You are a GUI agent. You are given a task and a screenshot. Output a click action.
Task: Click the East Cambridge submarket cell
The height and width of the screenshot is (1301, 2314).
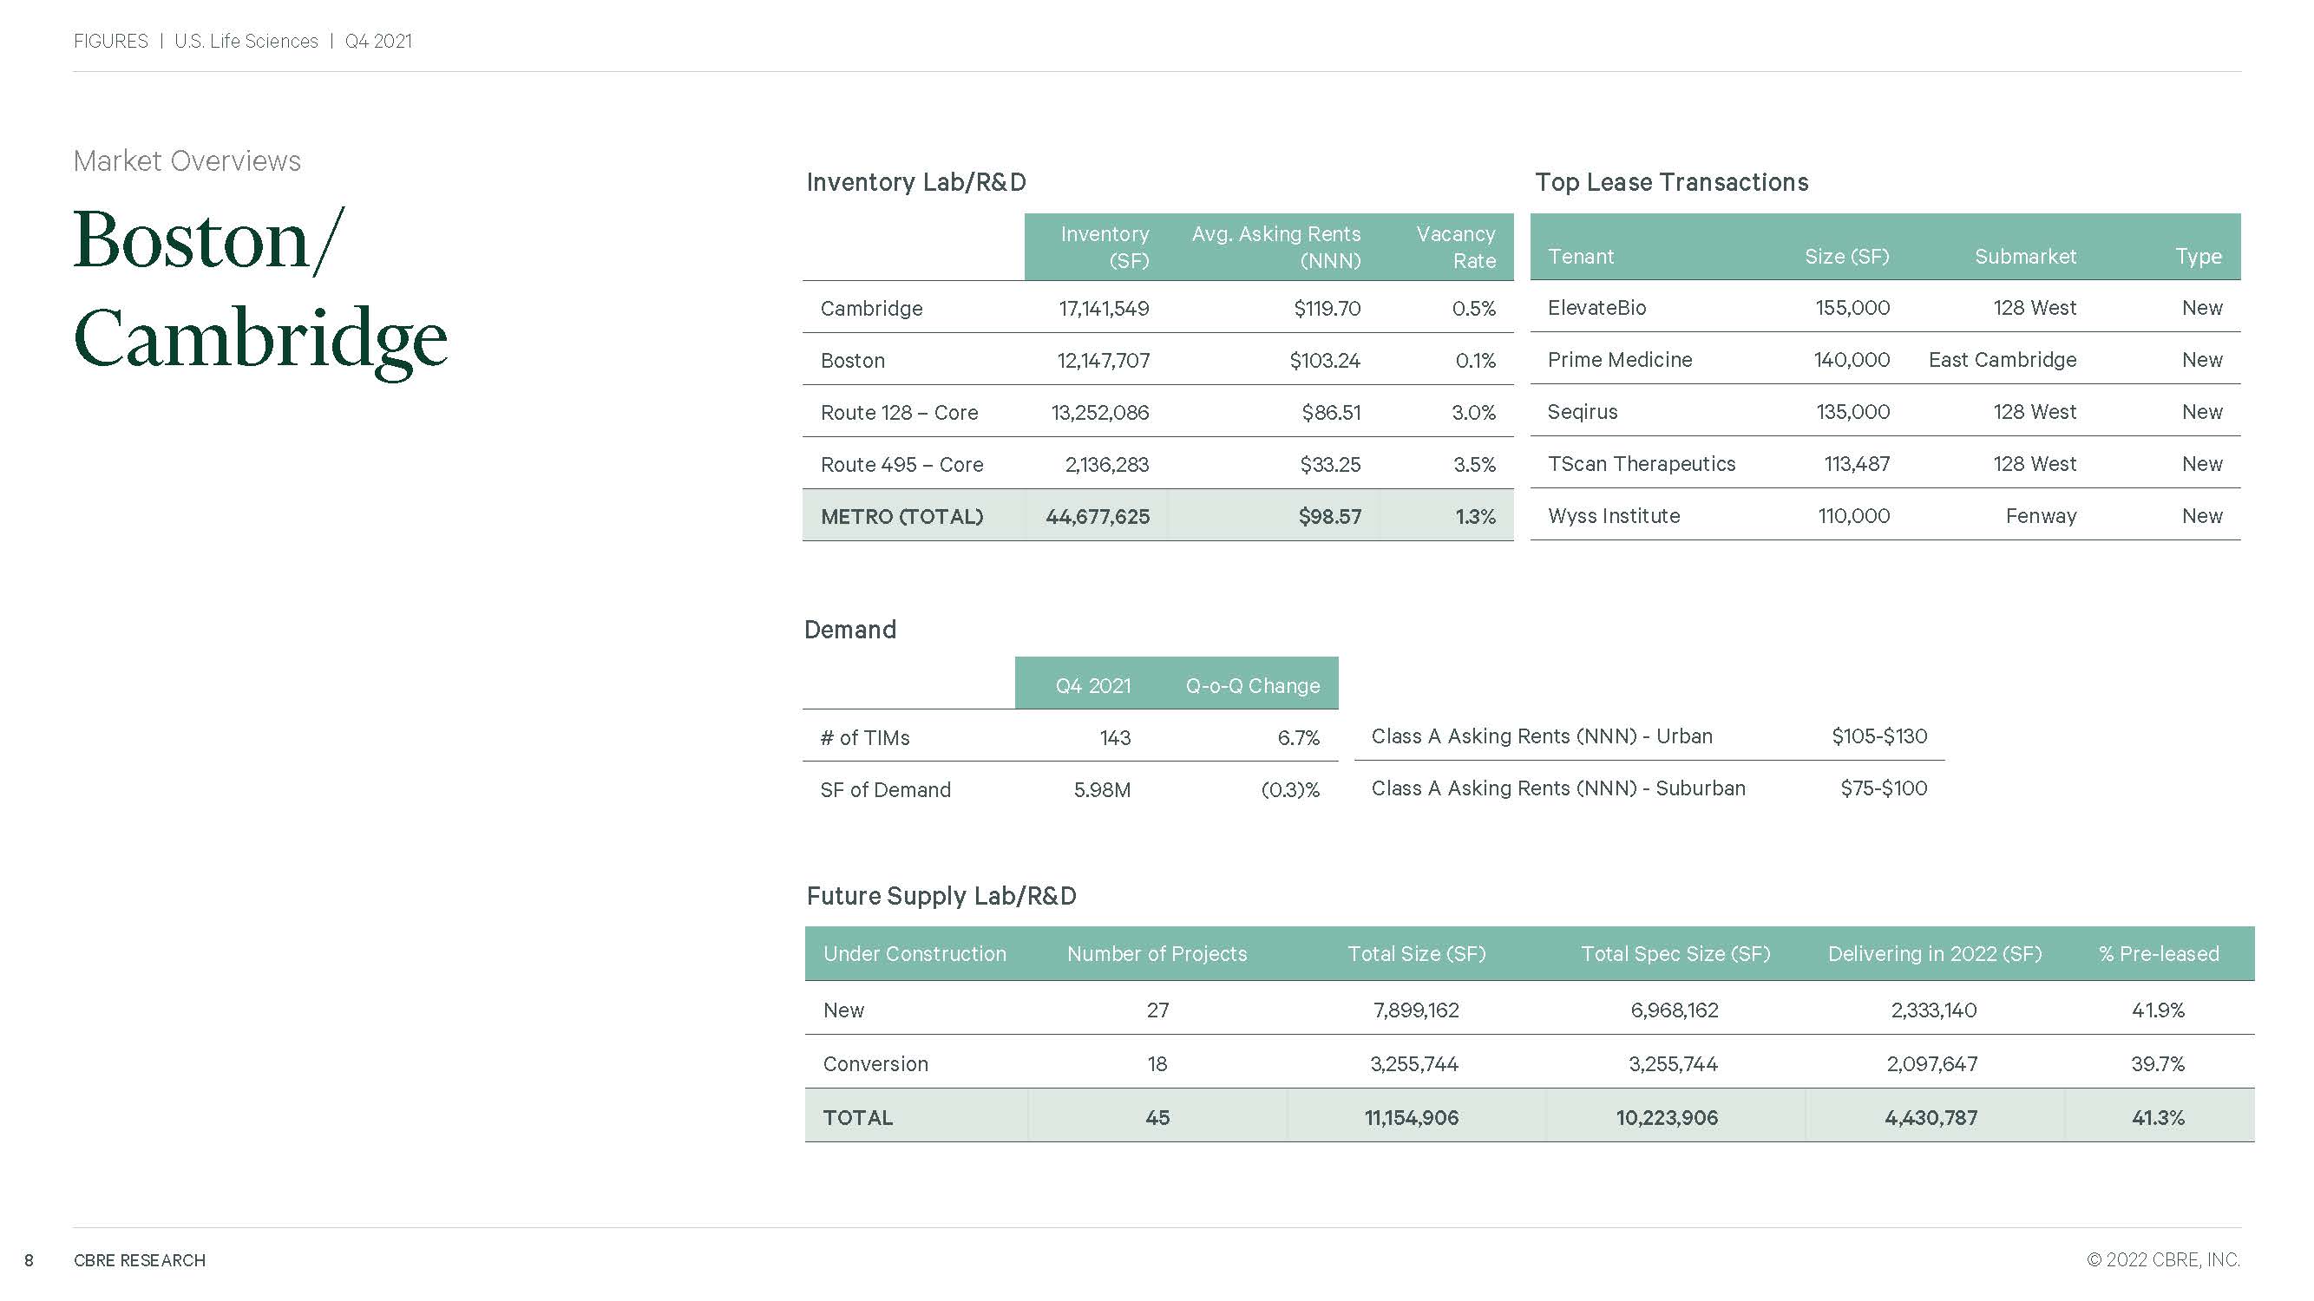point(2002,360)
